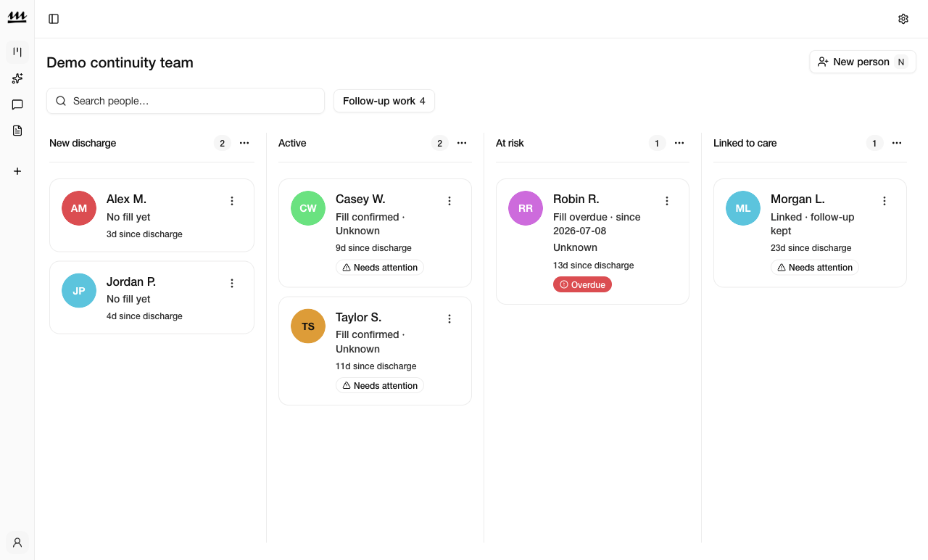Click the Linked to care column header
This screenshot has height=560, width=928.
point(745,143)
